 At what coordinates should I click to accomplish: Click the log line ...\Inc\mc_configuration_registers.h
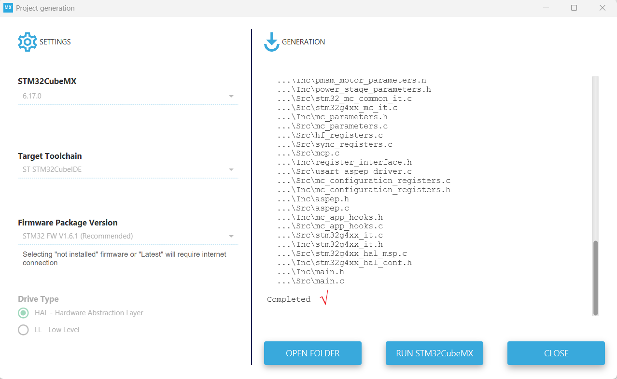364,190
